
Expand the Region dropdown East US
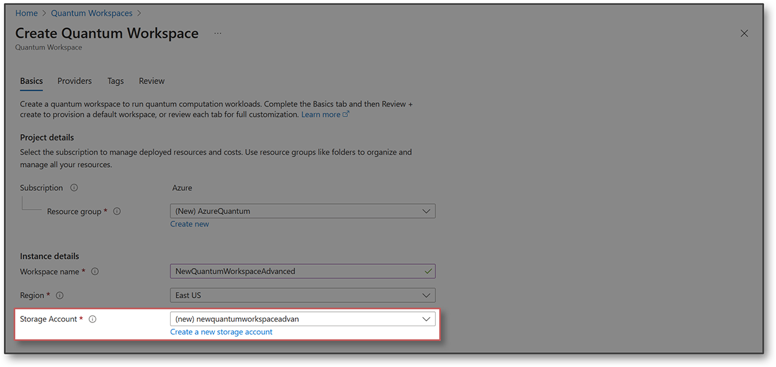coord(303,295)
